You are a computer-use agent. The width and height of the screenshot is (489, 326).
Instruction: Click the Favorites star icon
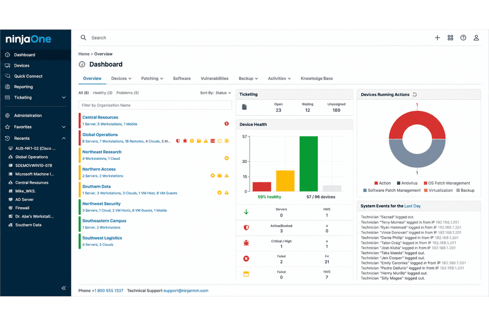(8, 127)
